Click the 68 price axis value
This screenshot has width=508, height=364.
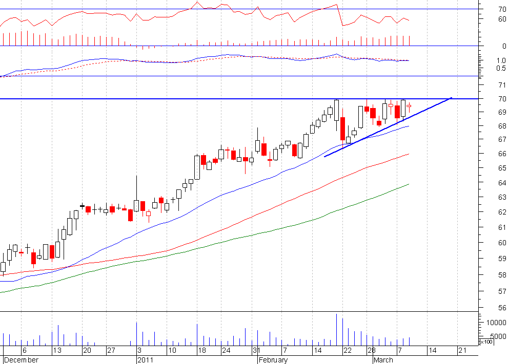point(502,126)
